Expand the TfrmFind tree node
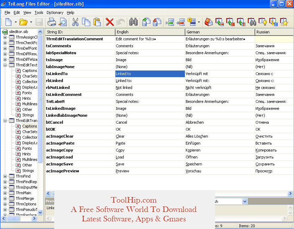This screenshot has width=294, height=229. tap(5, 176)
